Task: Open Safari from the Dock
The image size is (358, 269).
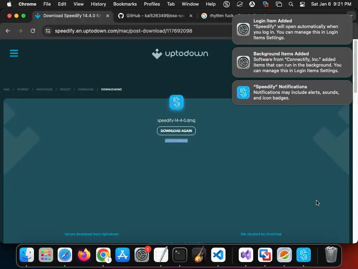Action: coord(65,255)
